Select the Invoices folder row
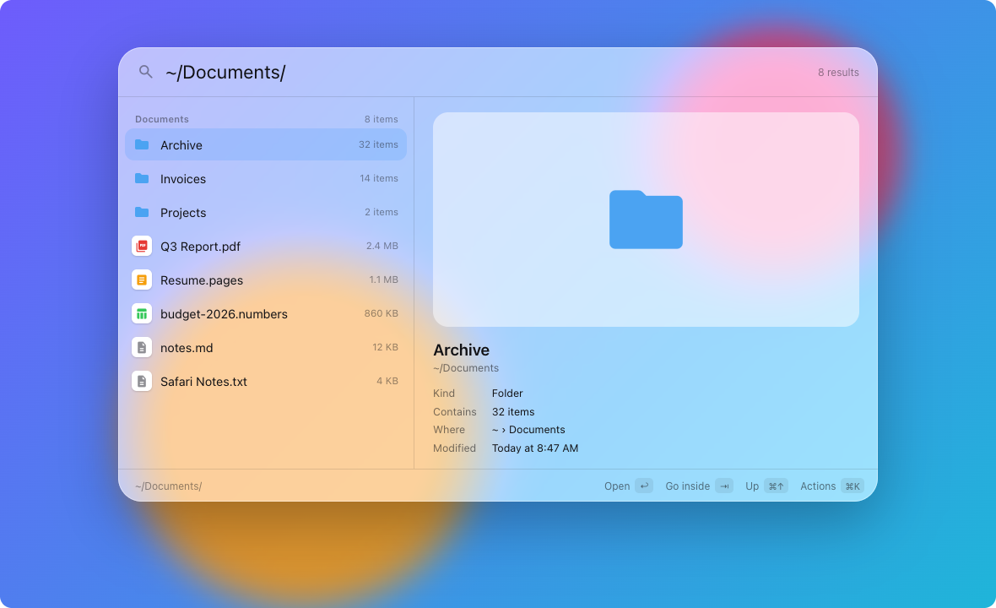The height and width of the screenshot is (608, 996). pos(266,178)
